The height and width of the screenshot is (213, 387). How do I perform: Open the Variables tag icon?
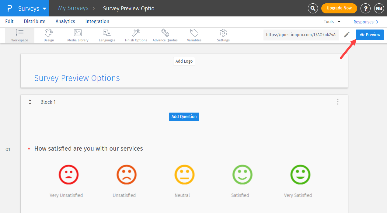point(194,33)
